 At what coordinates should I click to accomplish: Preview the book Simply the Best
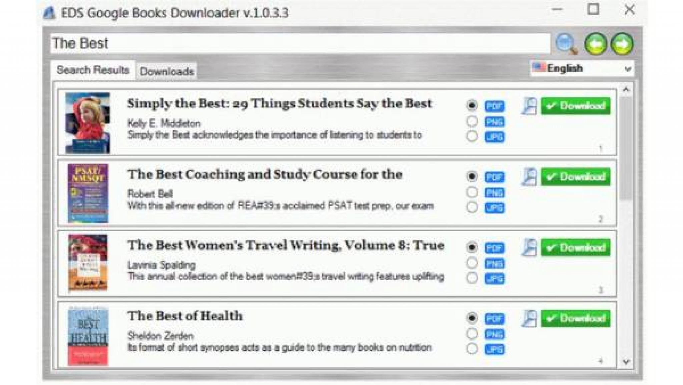tap(529, 106)
